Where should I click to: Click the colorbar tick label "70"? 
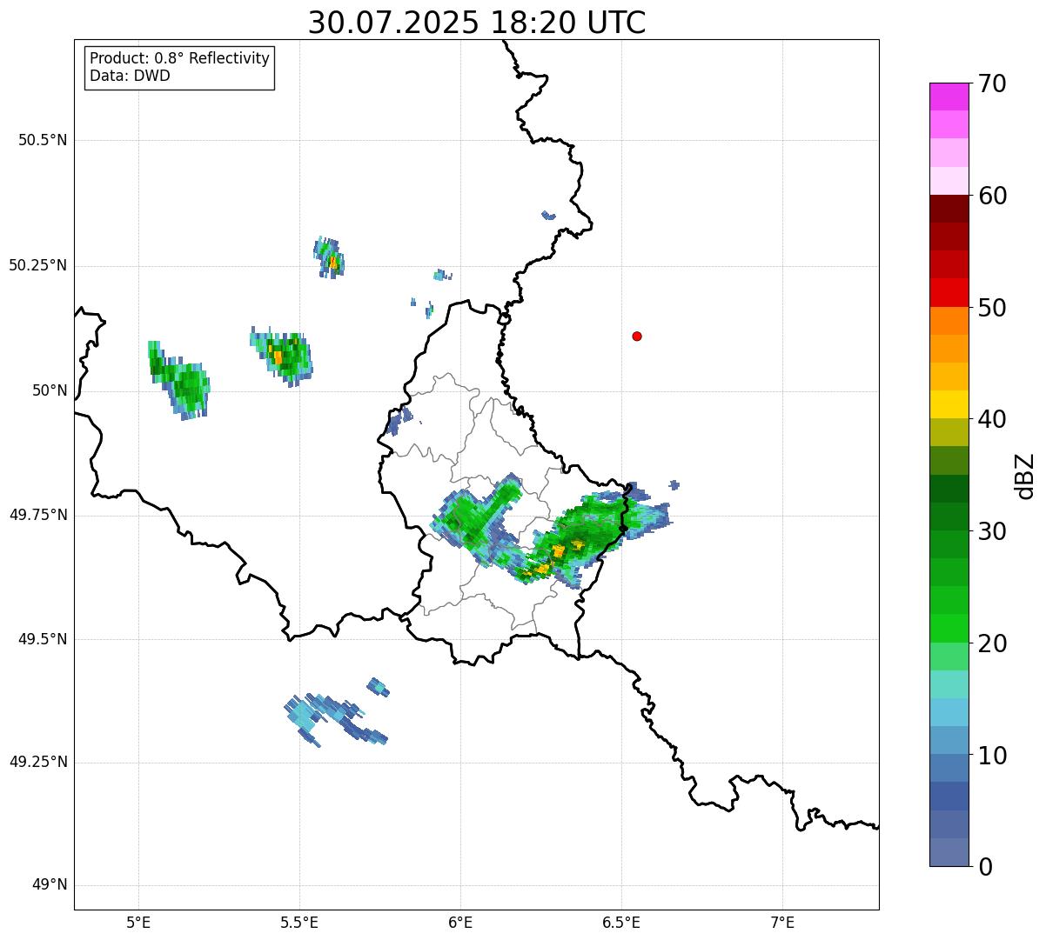click(x=991, y=84)
